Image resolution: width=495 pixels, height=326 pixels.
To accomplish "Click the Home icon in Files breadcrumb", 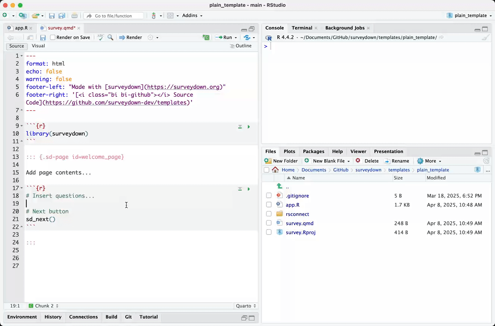I will pyautogui.click(x=275, y=170).
